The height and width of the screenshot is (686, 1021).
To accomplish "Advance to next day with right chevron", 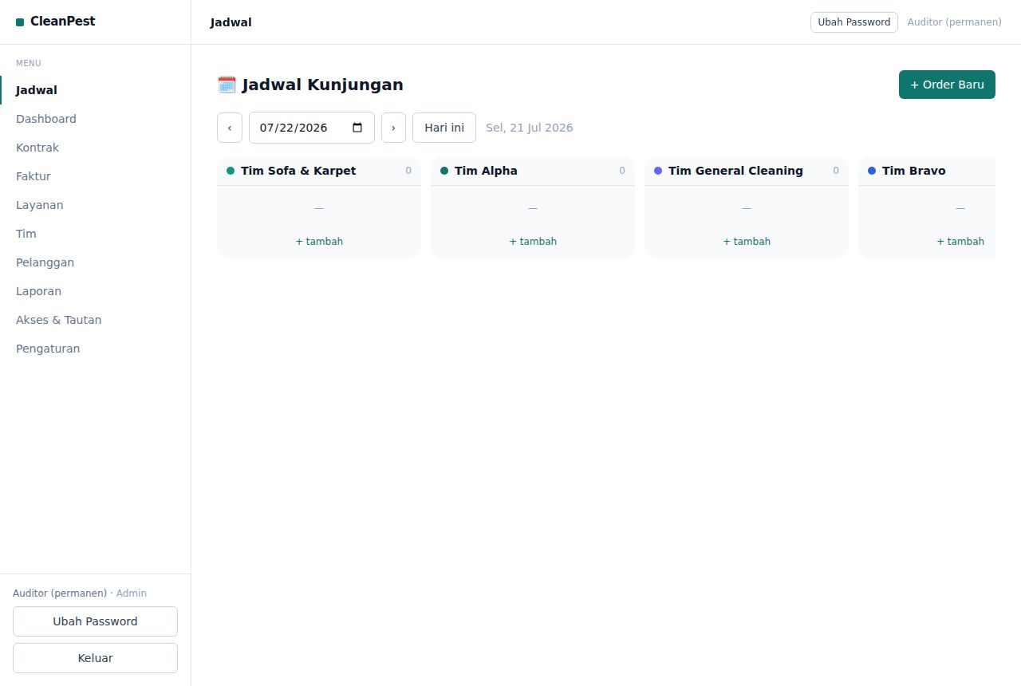I will click(x=393, y=128).
